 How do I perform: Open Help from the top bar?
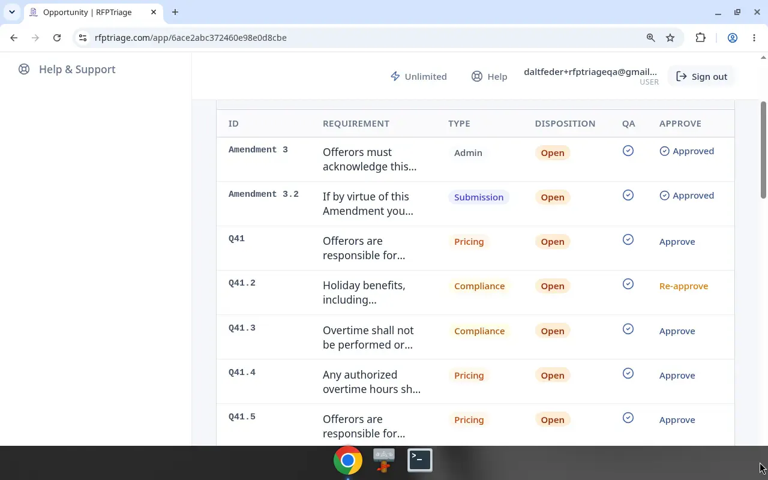(490, 76)
